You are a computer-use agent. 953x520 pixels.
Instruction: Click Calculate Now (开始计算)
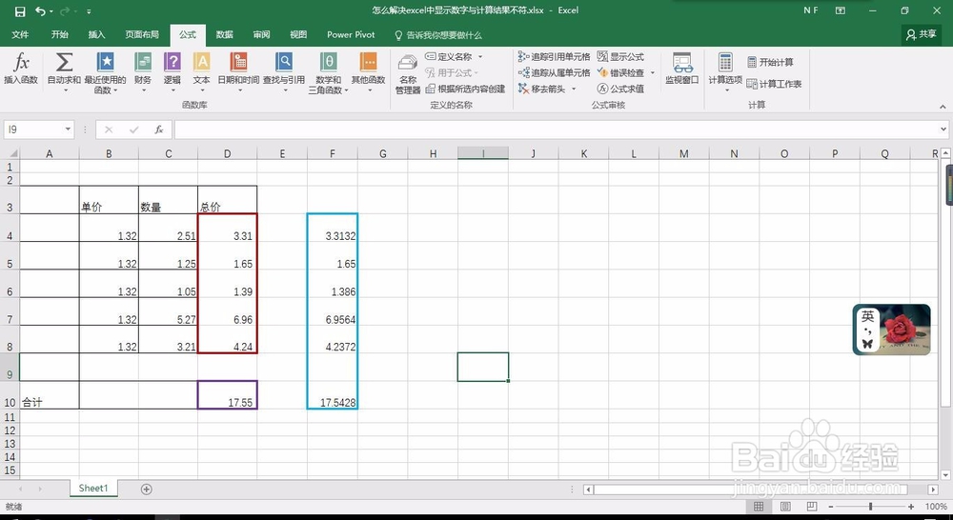[x=770, y=62]
